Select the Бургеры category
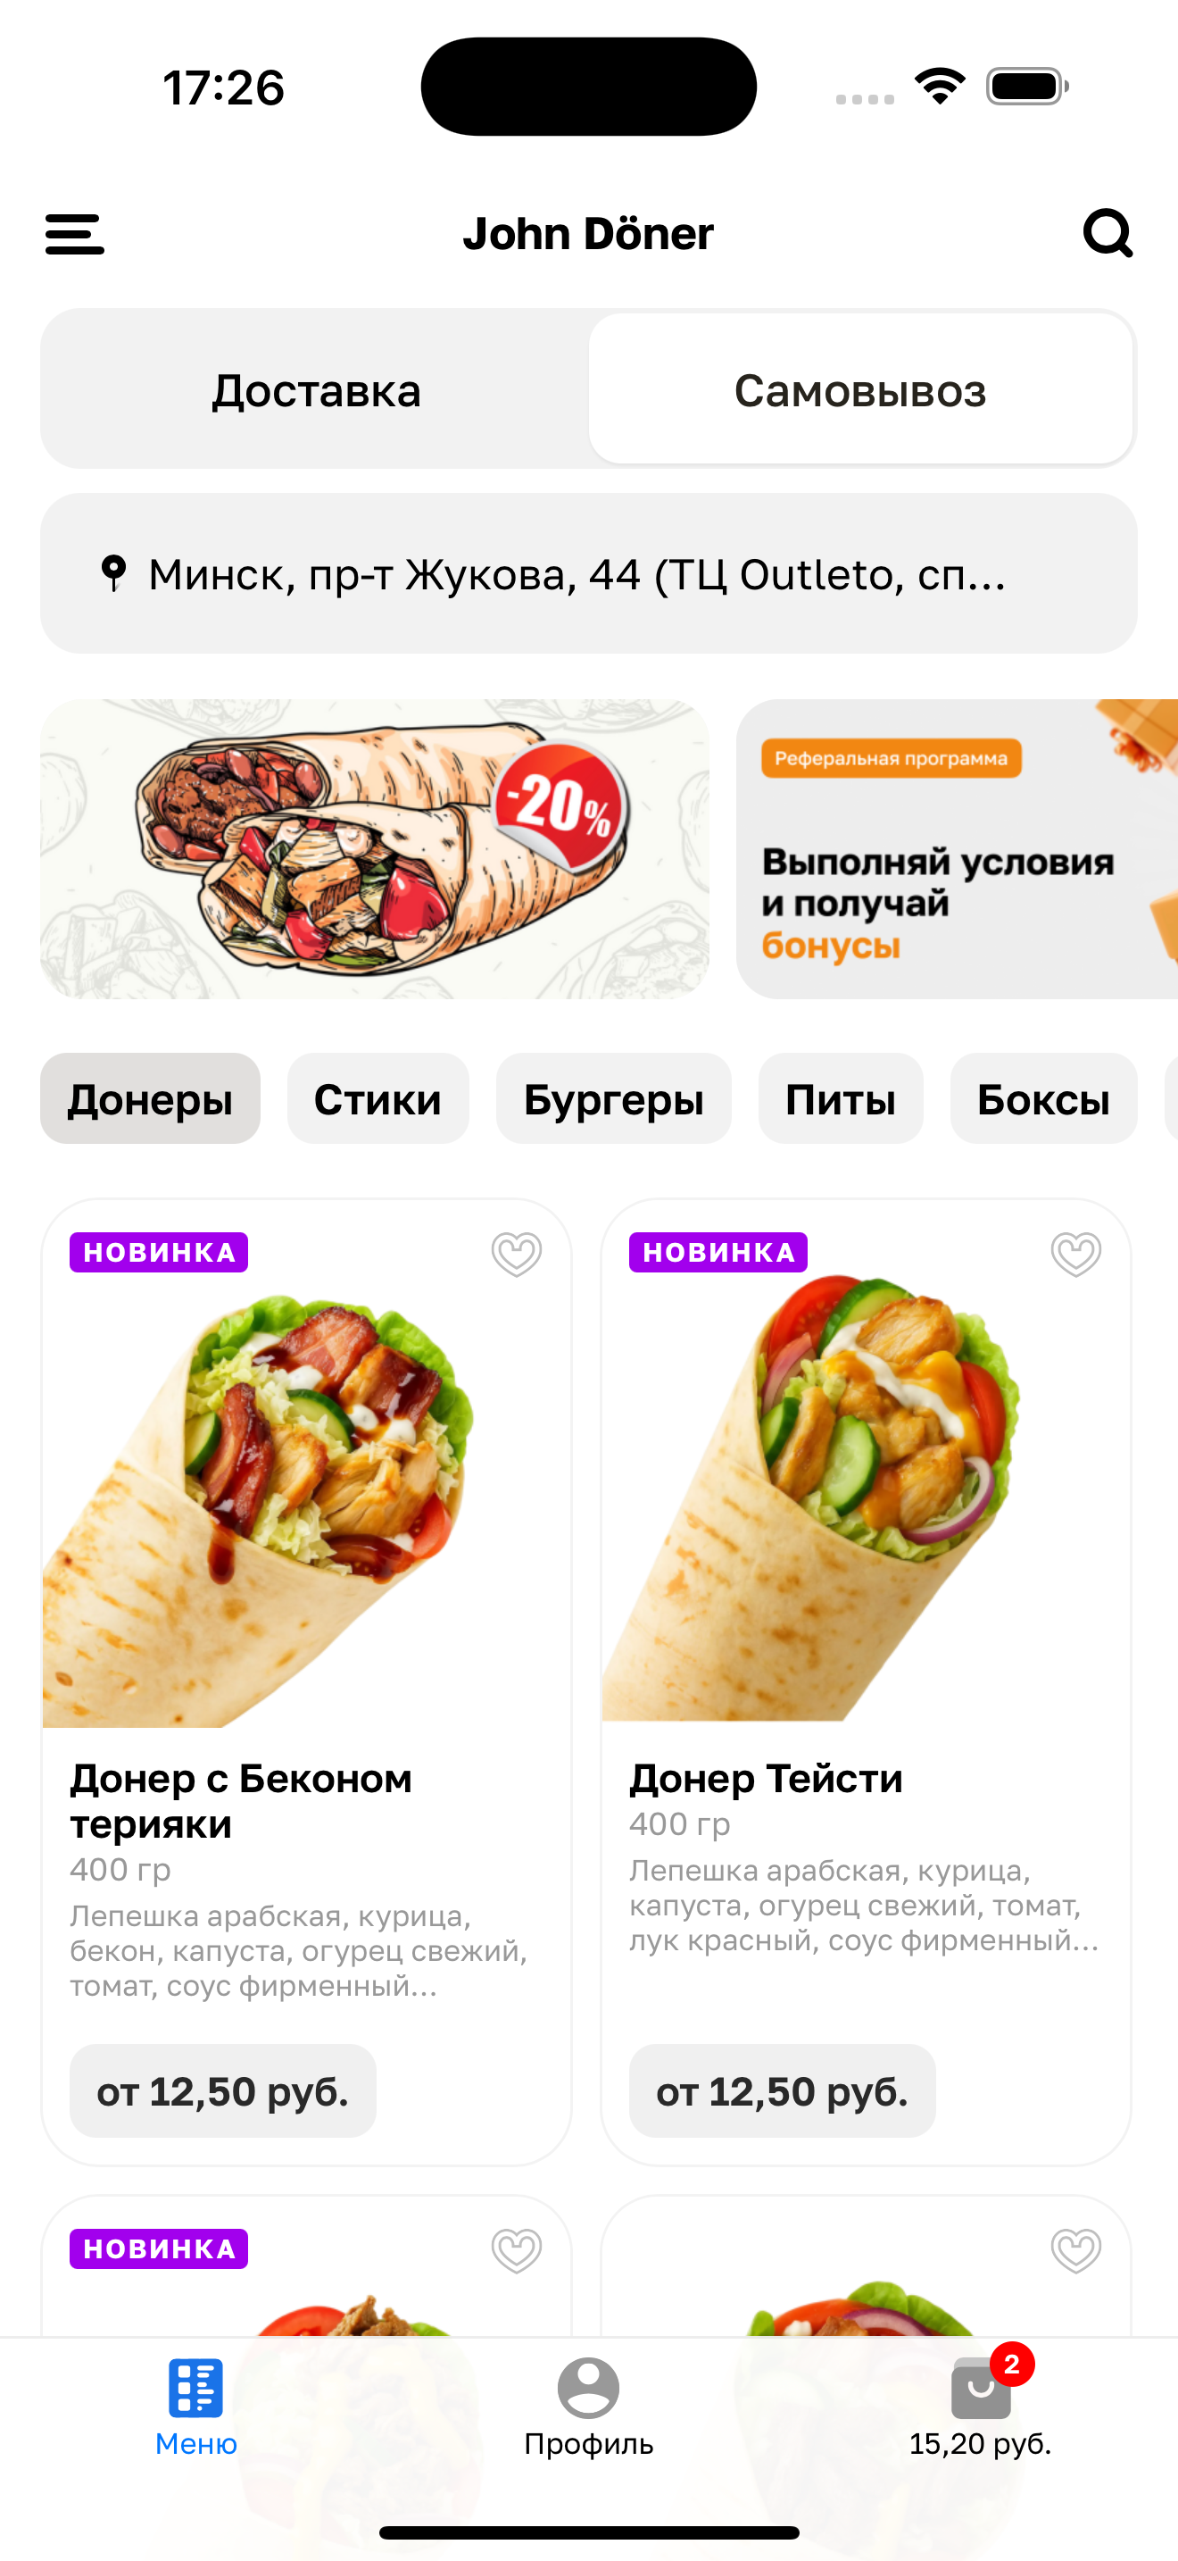 click(613, 1098)
